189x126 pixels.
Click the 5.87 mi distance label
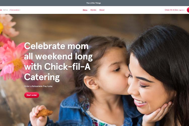click(6, 10)
